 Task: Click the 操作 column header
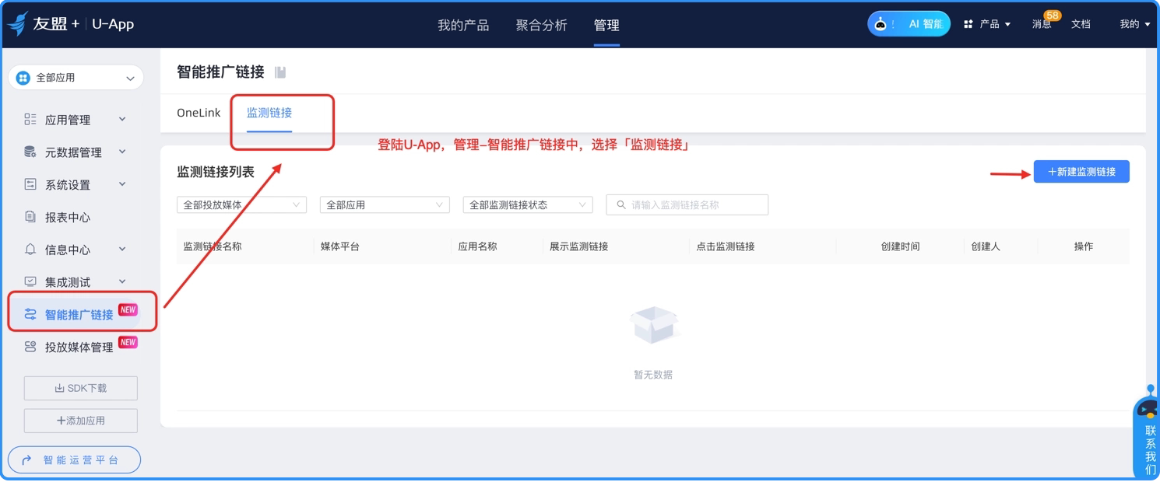(1084, 246)
